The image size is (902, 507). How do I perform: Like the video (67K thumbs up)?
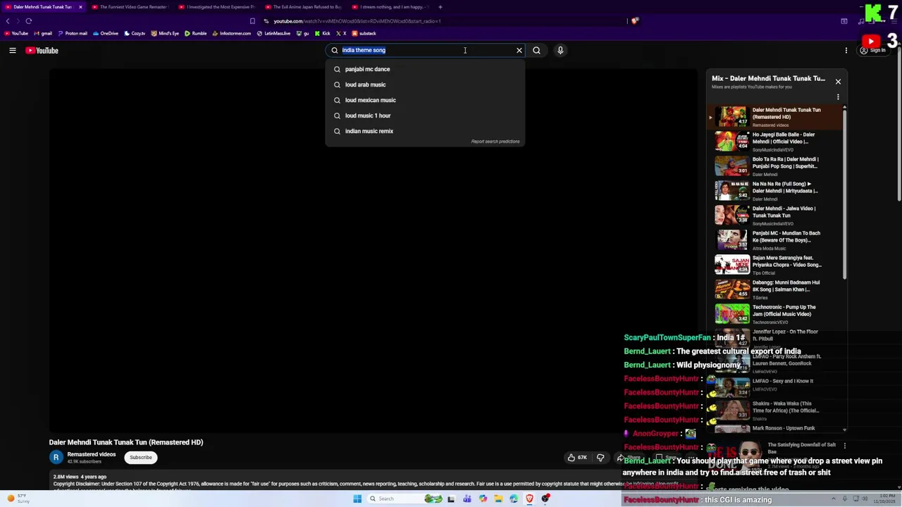click(576, 458)
